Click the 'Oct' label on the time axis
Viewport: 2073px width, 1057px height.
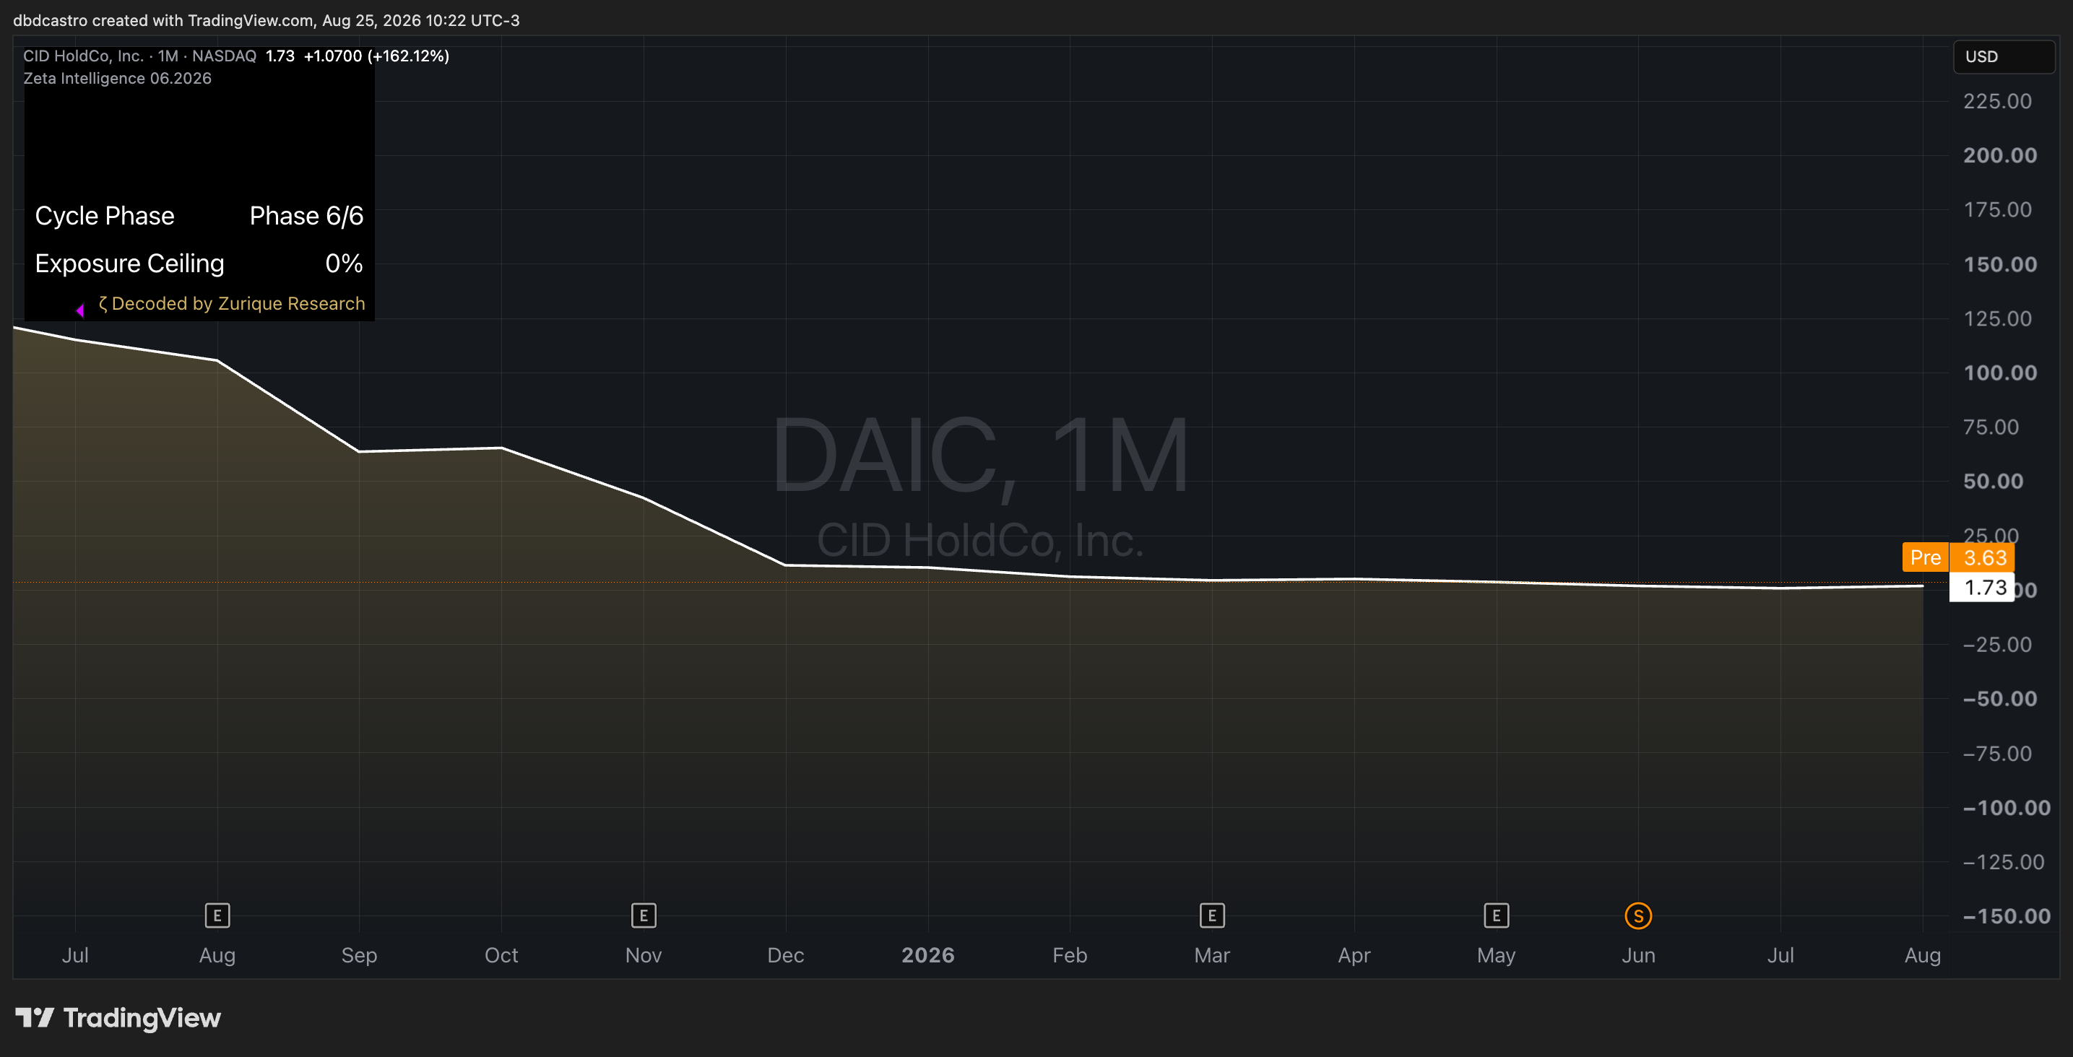(x=501, y=955)
